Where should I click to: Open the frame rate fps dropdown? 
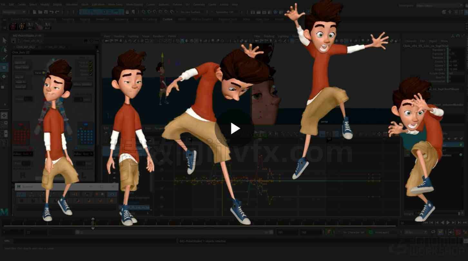click(416, 232)
